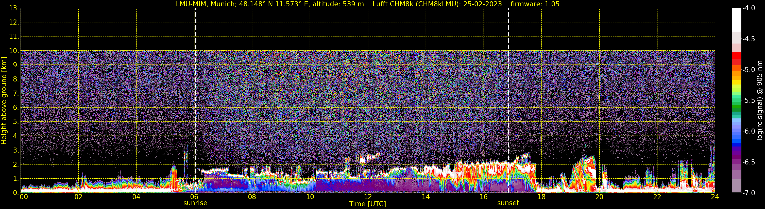The height and width of the screenshot is (209, 765).
Task: Click the 'altitude: 539 m' title text
Action: click(x=338, y=4)
